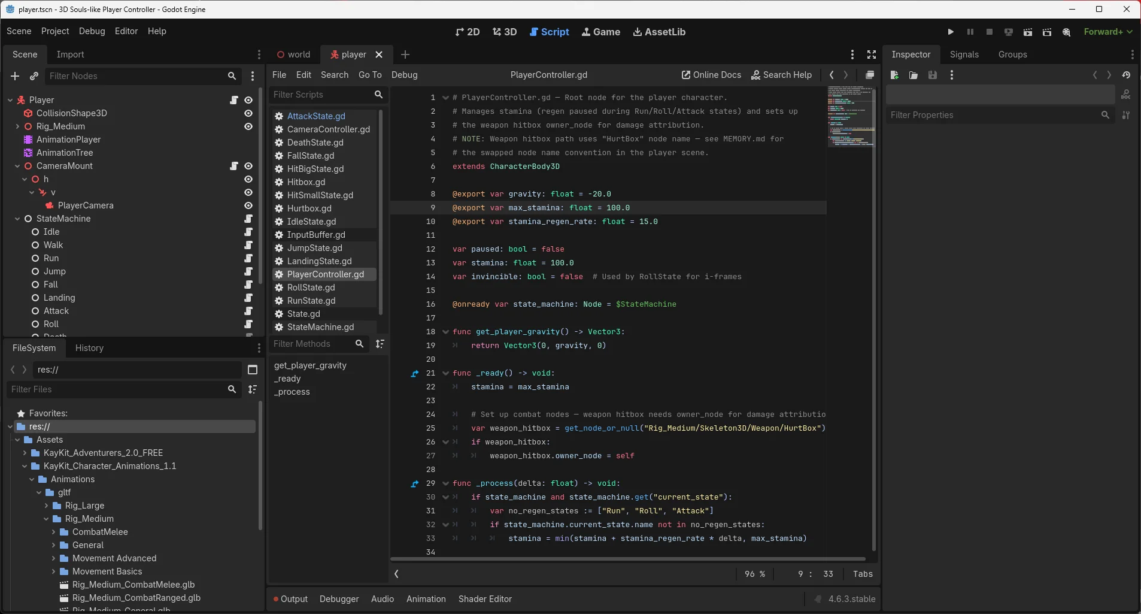Open the Movie Maker mode icon
Image resolution: width=1141 pixels, height=614 pixels.
[x=1066, y=32]
